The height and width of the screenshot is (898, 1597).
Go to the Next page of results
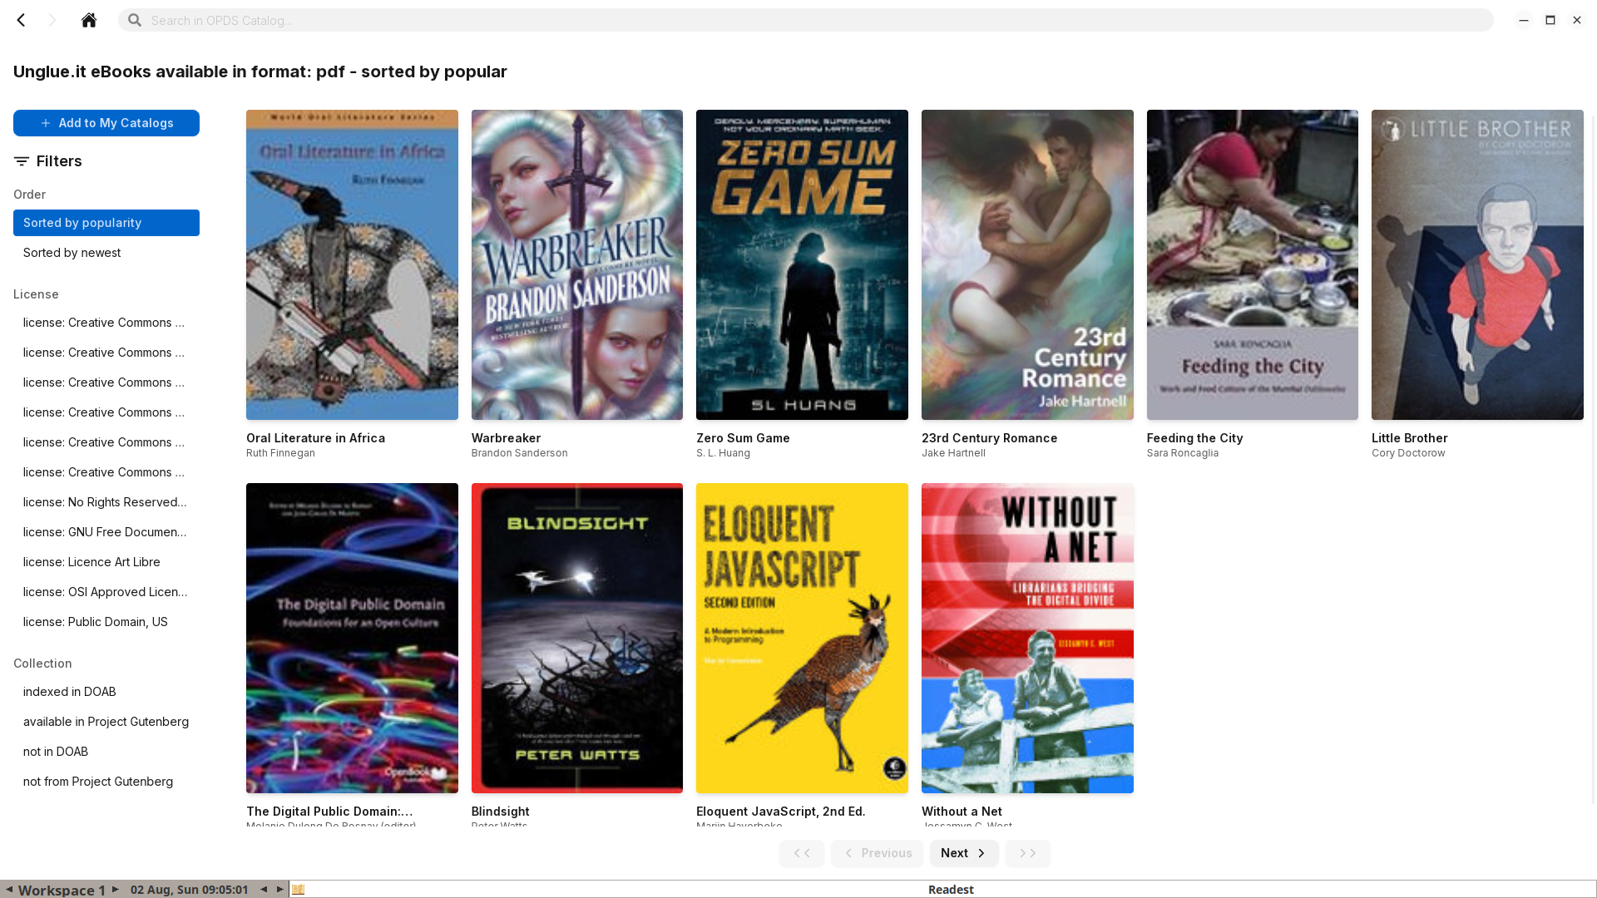[x=964, y=853]
